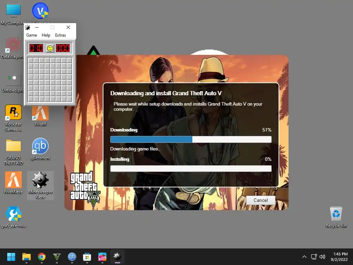
Task: Open Google Chrome from the taskbar
Action: click(x=42, y=257)
